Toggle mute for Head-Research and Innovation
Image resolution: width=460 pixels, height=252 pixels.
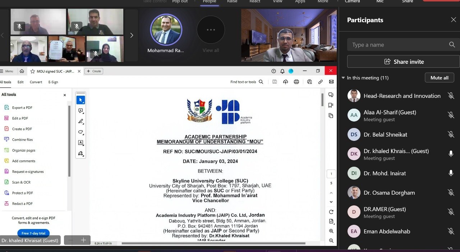coord(451,96)
